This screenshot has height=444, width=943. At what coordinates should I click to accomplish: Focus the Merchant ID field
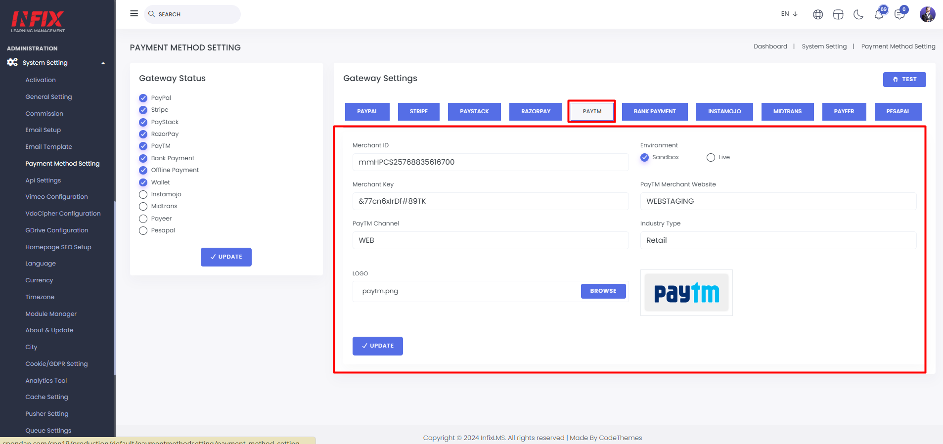[491, 162]
